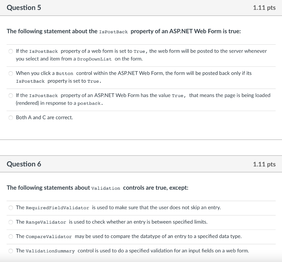The width and height of the screenshot is (282, 262).
Task: Click the 1.11 pts label for Question 5
Action: pyautogui.click(x=264, y=8)
